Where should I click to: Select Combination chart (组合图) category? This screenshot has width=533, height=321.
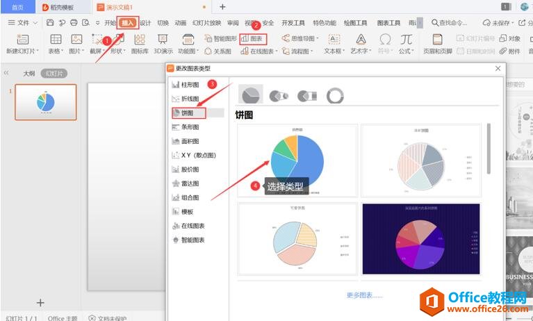pos(186,197)
